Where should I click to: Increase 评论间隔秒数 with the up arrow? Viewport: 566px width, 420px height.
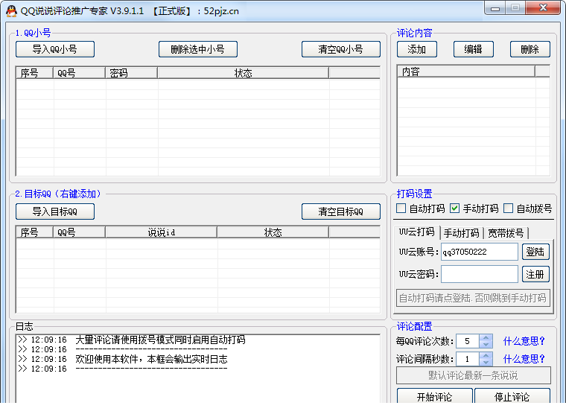(486, 355)
